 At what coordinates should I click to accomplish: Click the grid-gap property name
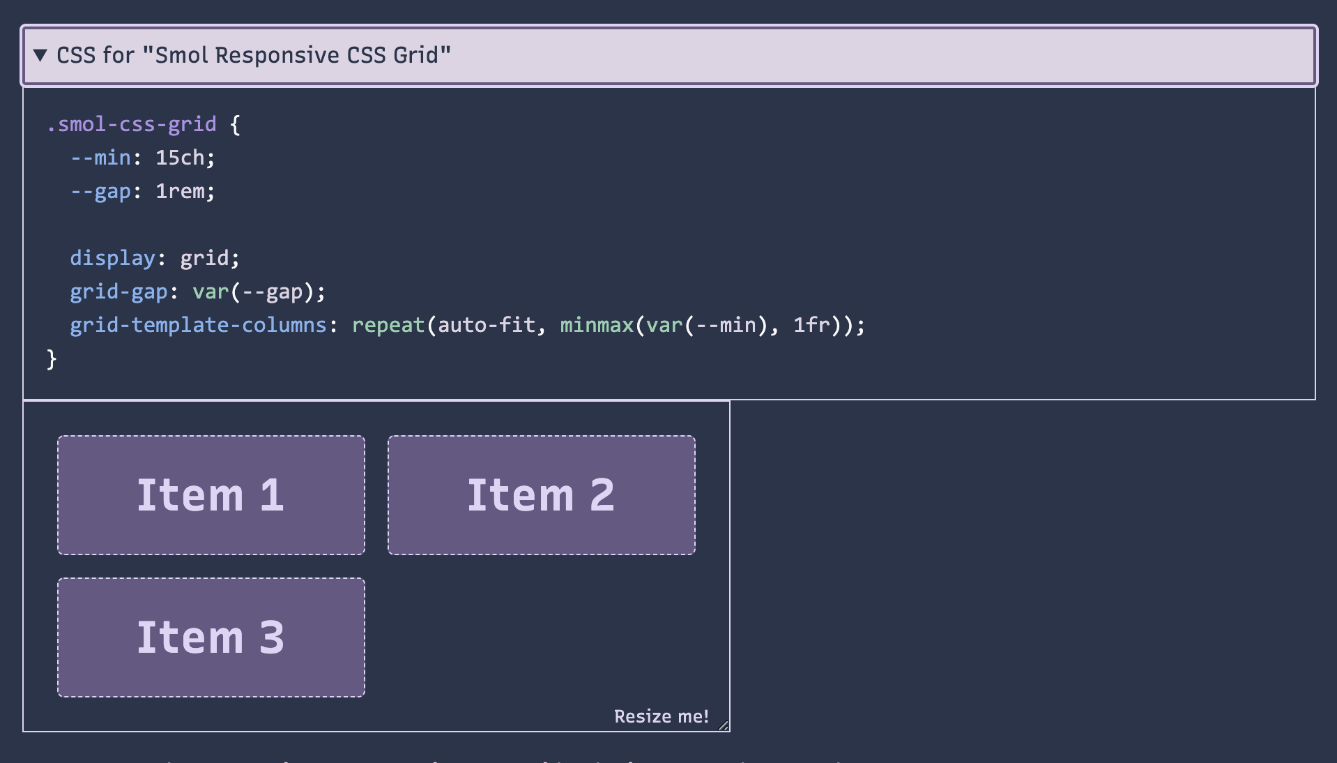tap(119, 292)
